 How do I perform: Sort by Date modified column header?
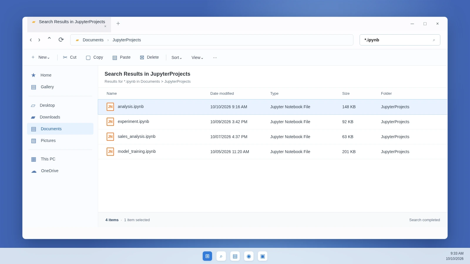[x=222, y=94]
